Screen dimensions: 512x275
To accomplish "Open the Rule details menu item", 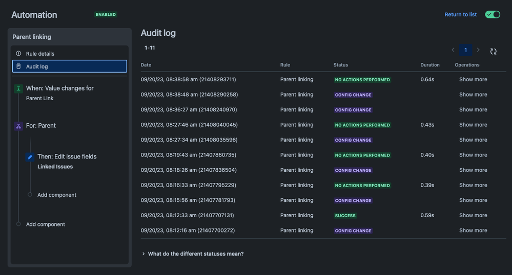I will (x=70, y=54).
